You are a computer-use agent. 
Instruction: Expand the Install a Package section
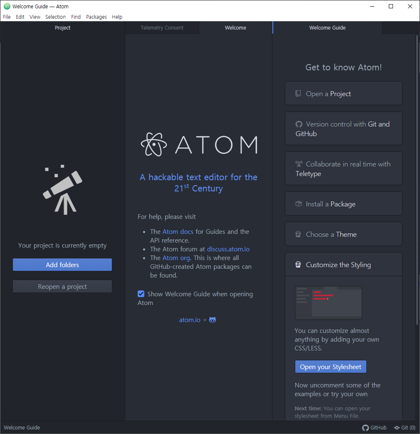point(343,204)
